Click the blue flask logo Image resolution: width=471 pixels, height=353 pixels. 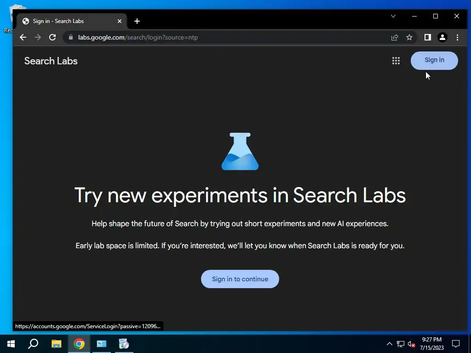click(x=240, y=151)
